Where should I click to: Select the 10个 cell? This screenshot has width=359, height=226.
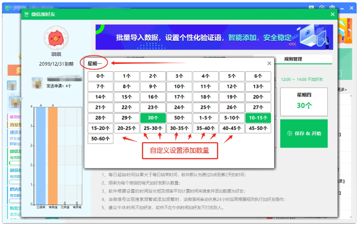[x=179, y=87]
